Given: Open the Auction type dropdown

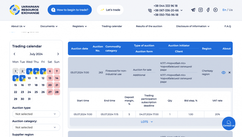Looking at the screenshot, I should tap(36, 114).
